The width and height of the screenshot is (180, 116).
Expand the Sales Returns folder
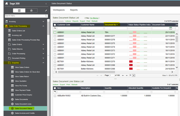tap(43, 49)
